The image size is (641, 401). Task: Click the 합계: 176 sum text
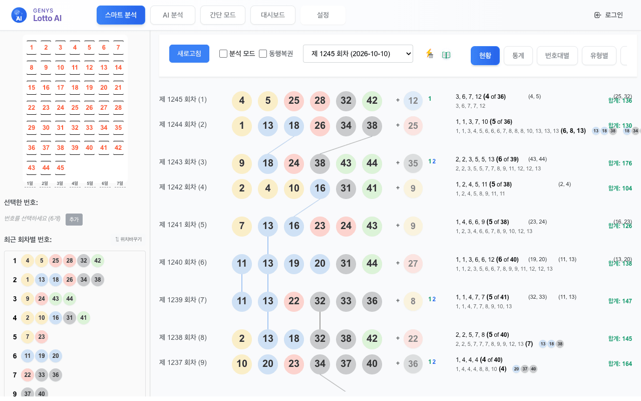(620, 163)
